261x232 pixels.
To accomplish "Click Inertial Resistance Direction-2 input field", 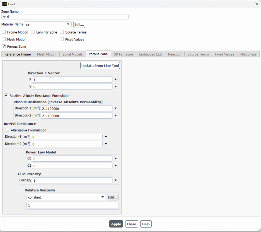I will click(x=67, y=144).
